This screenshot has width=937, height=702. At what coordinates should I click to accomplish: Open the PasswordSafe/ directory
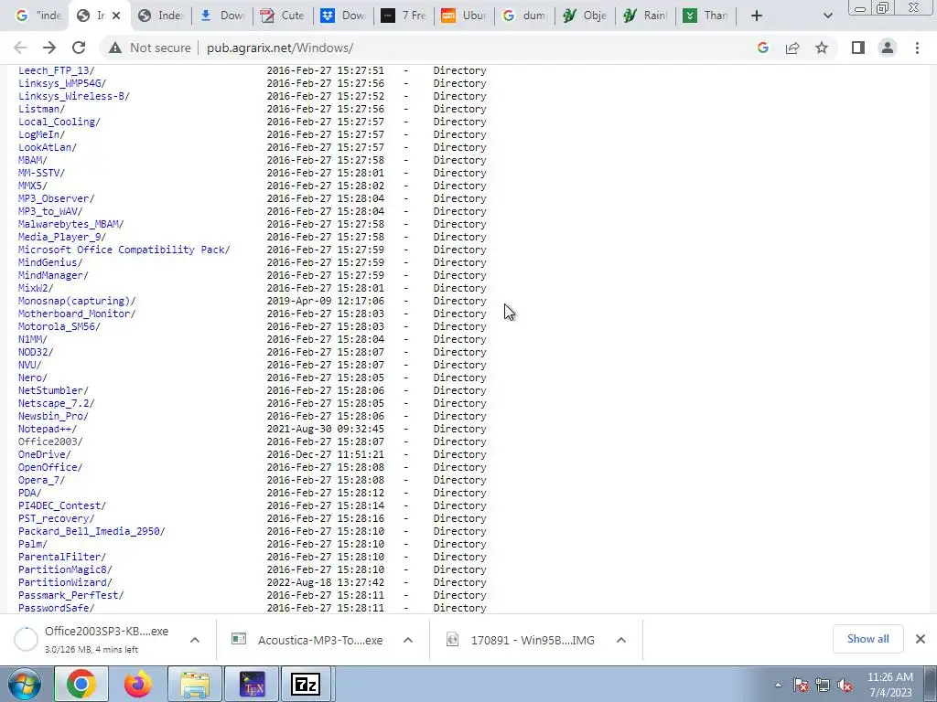56,608
